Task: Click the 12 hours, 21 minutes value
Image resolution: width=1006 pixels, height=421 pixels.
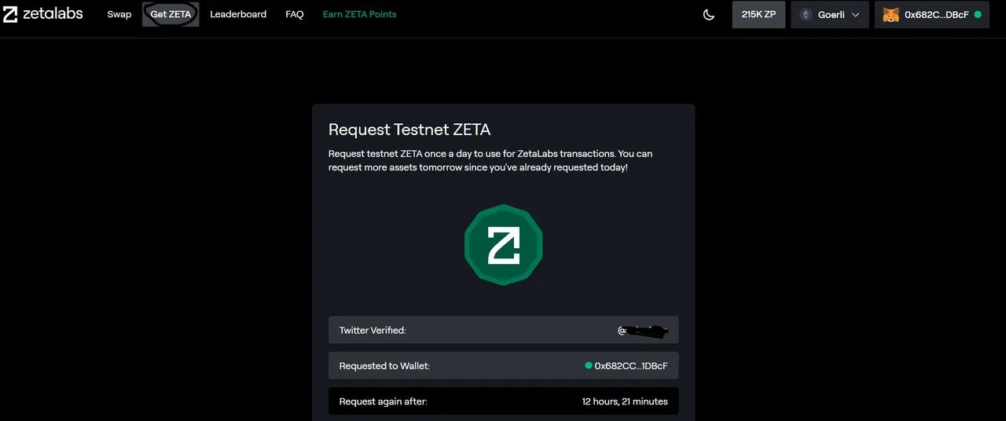Action: click(x=625, y=401)
